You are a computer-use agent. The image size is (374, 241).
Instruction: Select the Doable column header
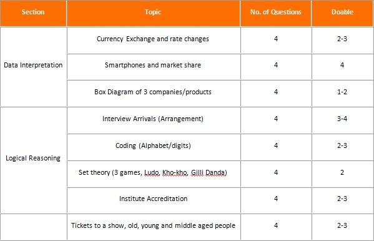coord(342,13)
